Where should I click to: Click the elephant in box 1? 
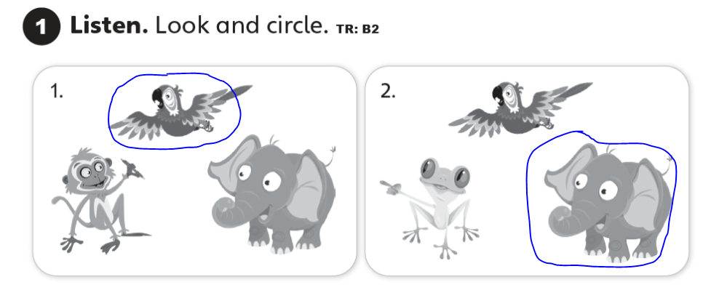(272, 194)
